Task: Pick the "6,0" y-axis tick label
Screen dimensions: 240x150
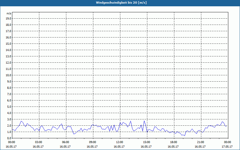Action: [x=9, y=100]
